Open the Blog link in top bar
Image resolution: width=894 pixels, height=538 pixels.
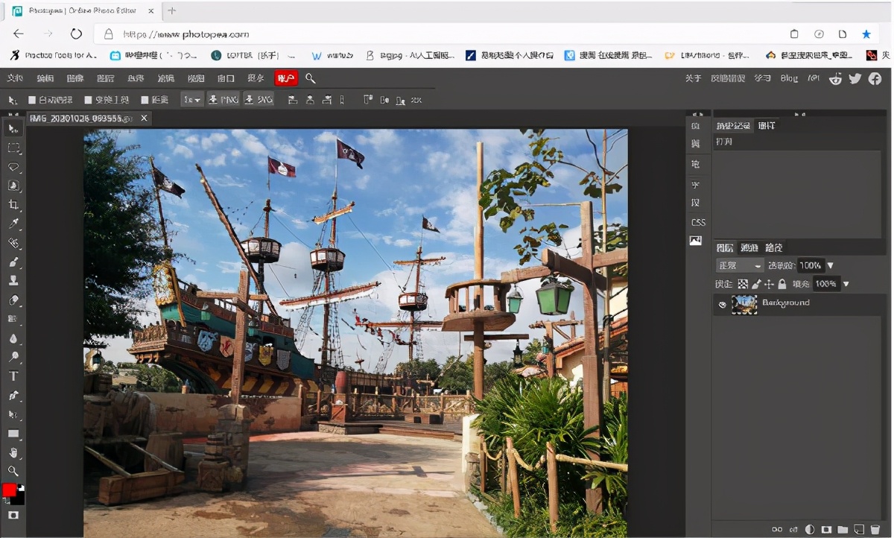[789, 78]
